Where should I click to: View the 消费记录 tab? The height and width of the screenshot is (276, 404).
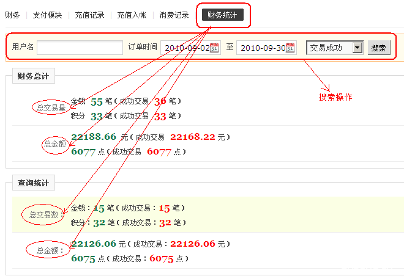pyautogui.click(x=174, y=15)
